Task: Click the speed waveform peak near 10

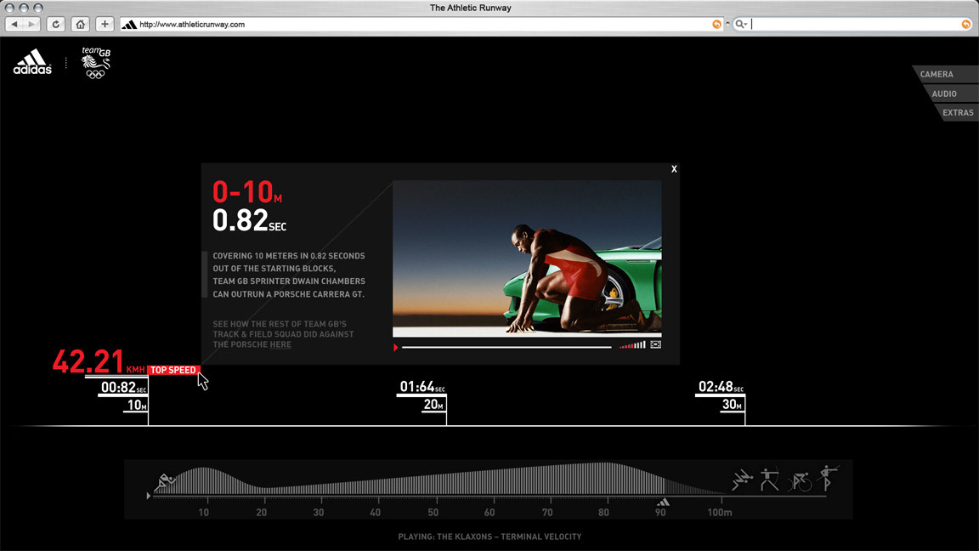Action: 204,481
